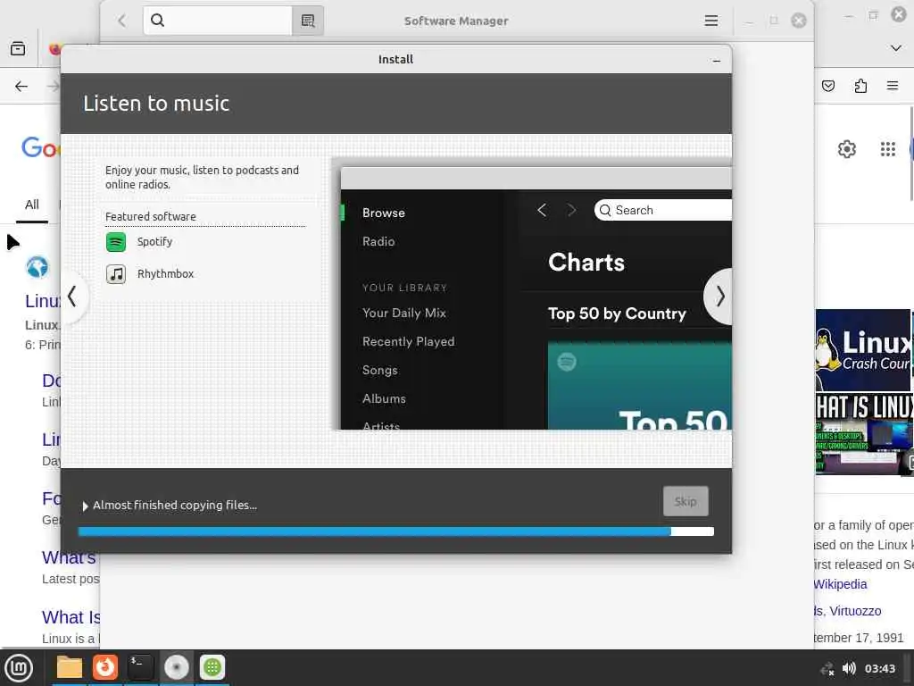Click the Skip button in installer
914x686 pixels.
coord(685,501)
